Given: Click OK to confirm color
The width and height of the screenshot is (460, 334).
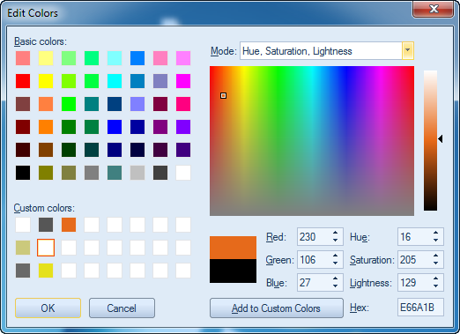Looking at the screenshot, I should 48,308.
